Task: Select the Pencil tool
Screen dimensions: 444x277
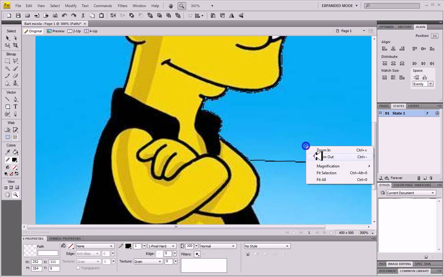Action: tap(8, 76)
